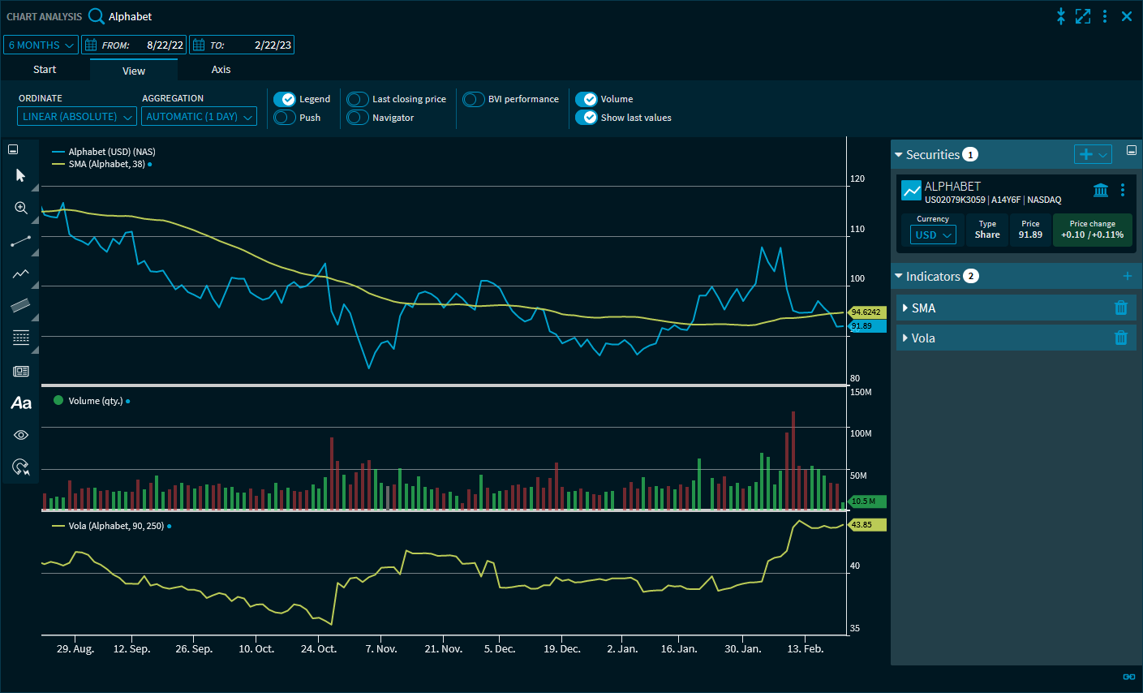
Task: Open the add security plus dropdown button
Action: click(1093, 154)
